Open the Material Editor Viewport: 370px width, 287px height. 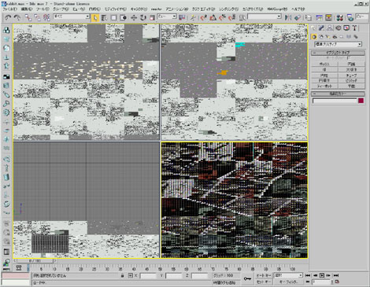coord(340,17)
